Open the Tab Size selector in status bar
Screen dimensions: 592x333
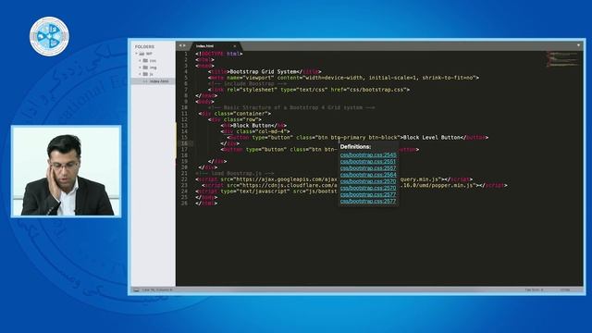click(x=534, y=290)
